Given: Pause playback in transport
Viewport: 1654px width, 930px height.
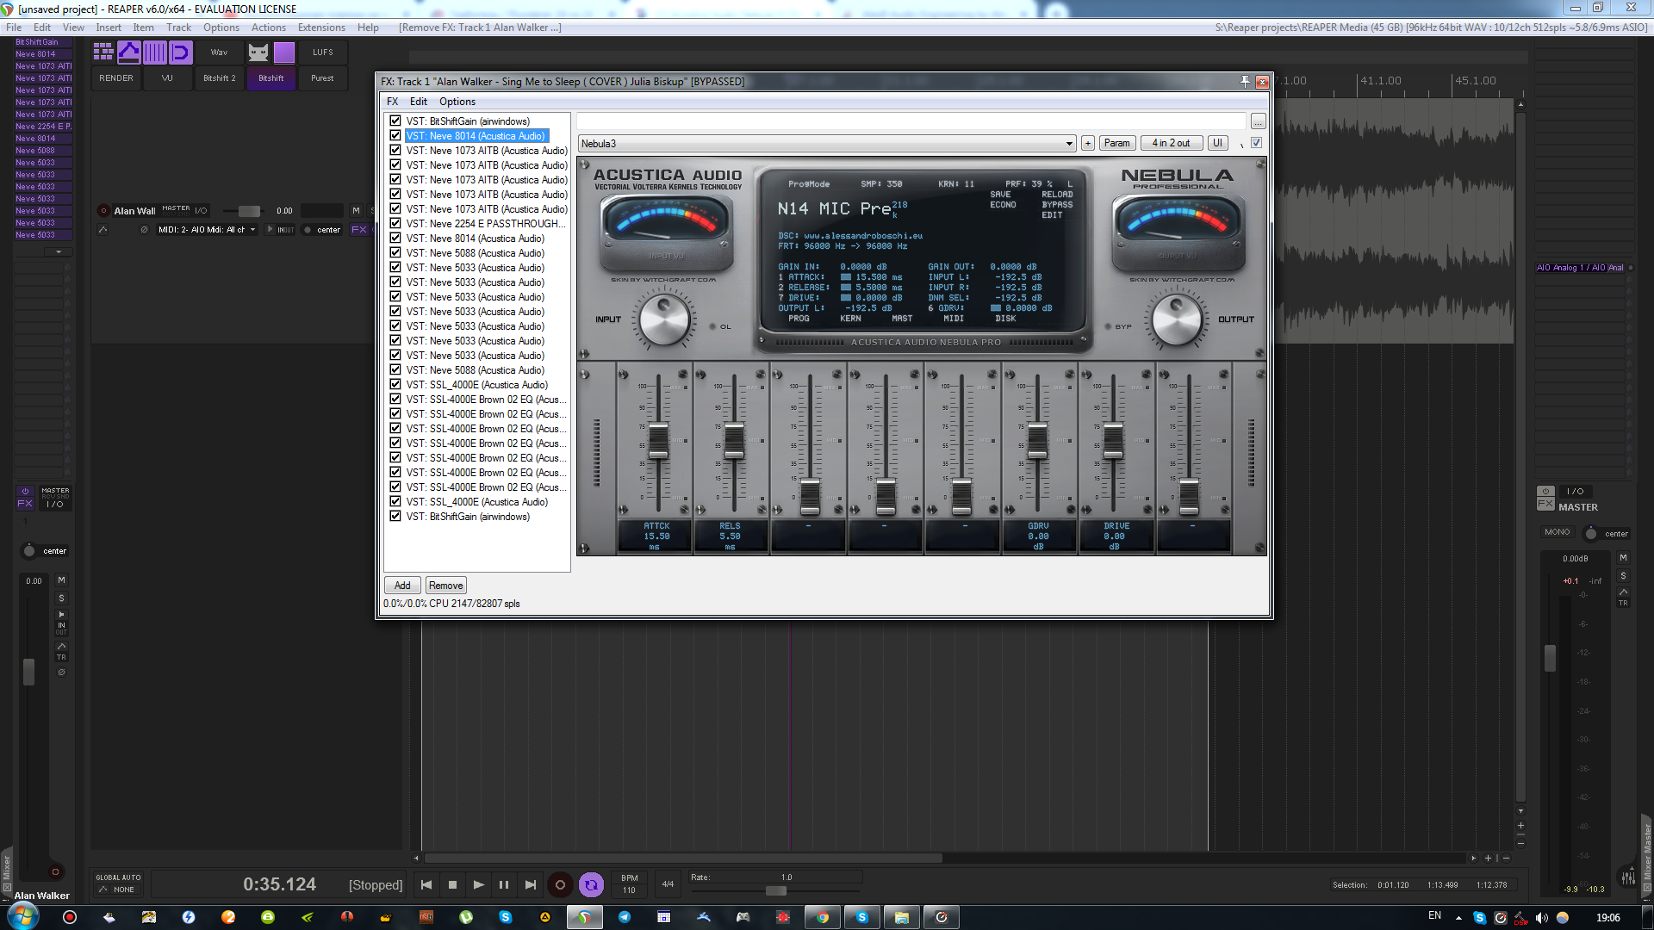Looking at the screenshot, I should [504, 884].
